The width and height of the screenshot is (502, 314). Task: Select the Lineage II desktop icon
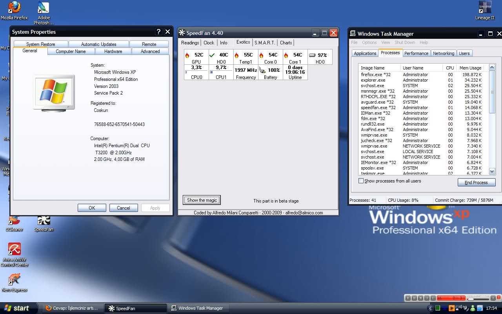point(485,11)
